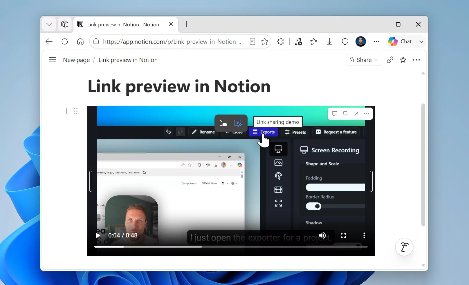Click the Notion AI assistant button
469x285 pixels.
(x=404, y=247)
